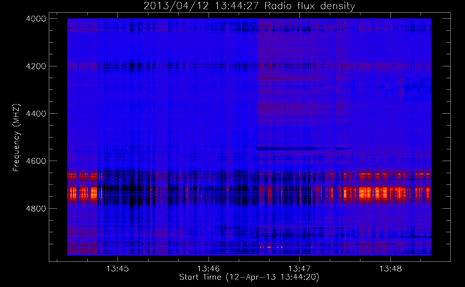465x287 pixels.
Task: Click the 'Start Time (12-Apr-13 13:44:20)' axis label
Action: click(x=249, y=277)
